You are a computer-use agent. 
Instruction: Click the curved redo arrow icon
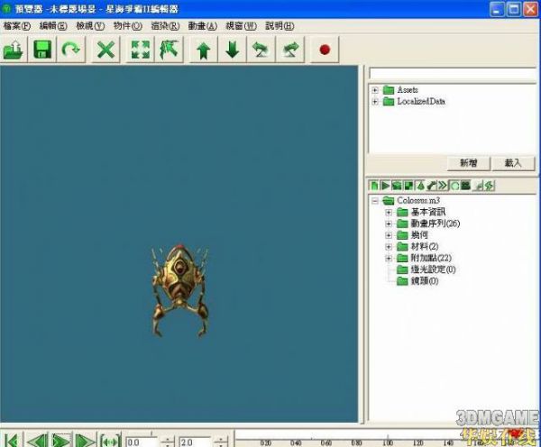(x=70, y=50)
